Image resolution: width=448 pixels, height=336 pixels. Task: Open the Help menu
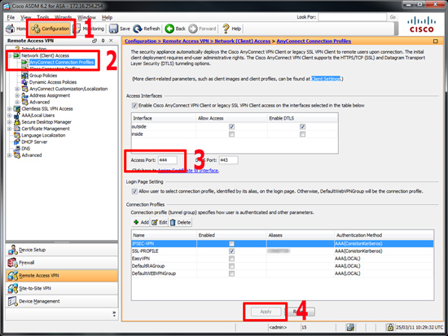coord(108,17)
